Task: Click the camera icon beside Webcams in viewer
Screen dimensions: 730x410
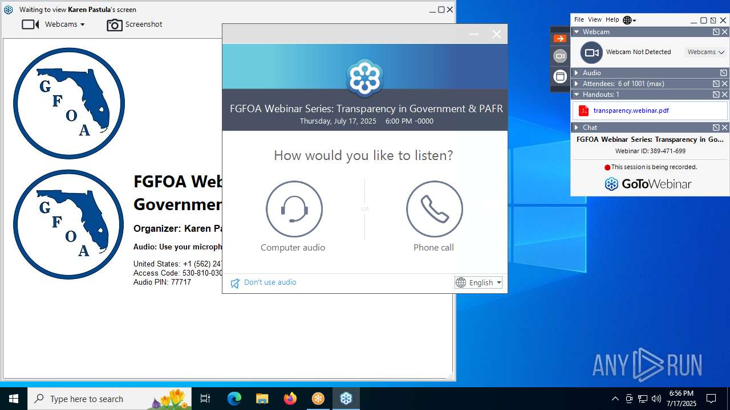Action: tap(30, 24)
